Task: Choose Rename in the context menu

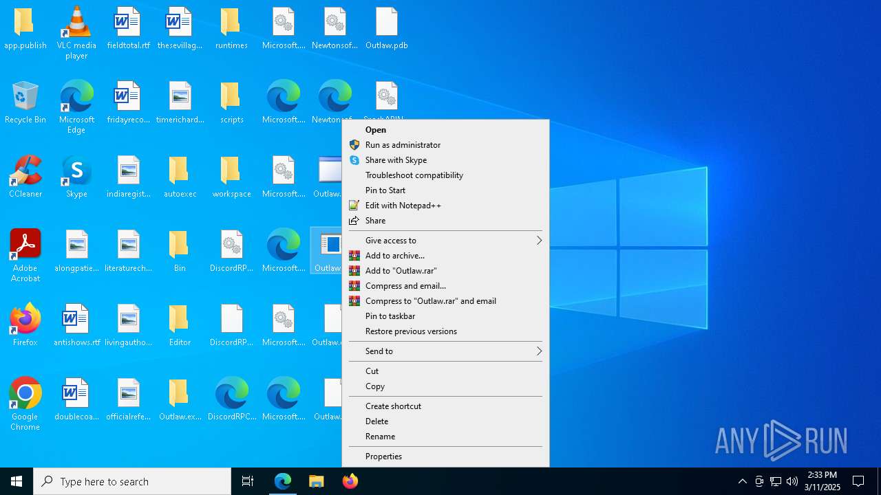Action: click(x=445, y=437)
